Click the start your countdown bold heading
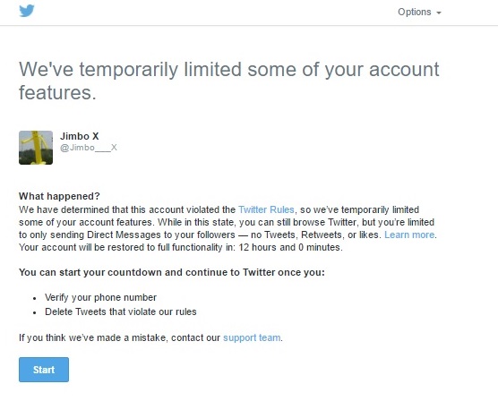The height and width of the screenshot is (401, 498). [x=172, y=272]
